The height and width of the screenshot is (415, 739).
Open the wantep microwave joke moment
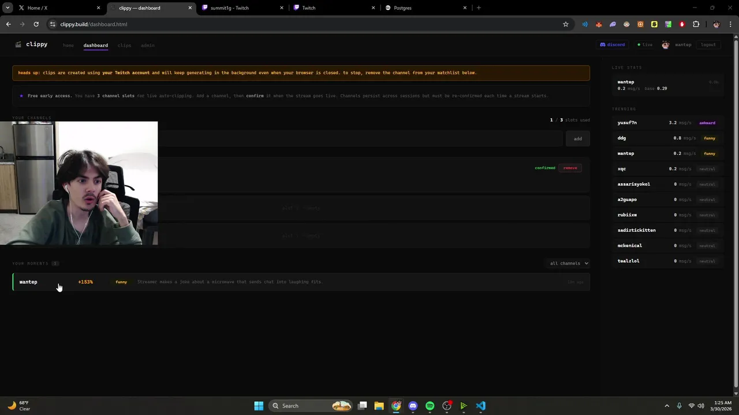[x=301, y=282]
